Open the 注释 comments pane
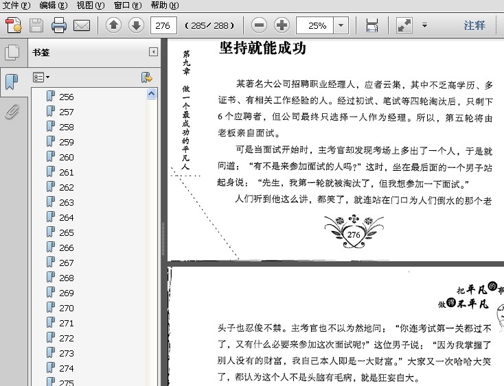 coord(474,25)
